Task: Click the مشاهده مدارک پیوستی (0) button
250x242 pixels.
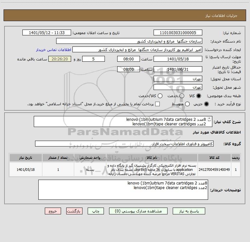Action: pyautogui.click(x=138, y=211)
